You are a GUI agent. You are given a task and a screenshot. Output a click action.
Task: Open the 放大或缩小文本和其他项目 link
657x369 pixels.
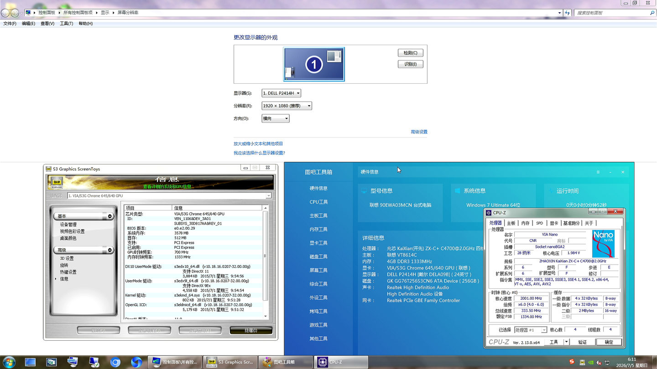click(258, 144)
